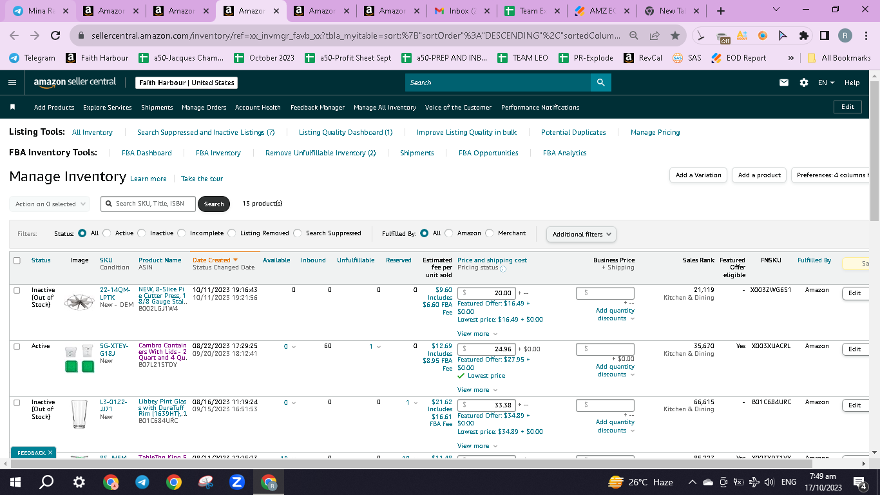Image resolution: width=880 pixels, height=495 pixels.
Task: Click the search magnifier button in header
Action: [x=600, y=82]
